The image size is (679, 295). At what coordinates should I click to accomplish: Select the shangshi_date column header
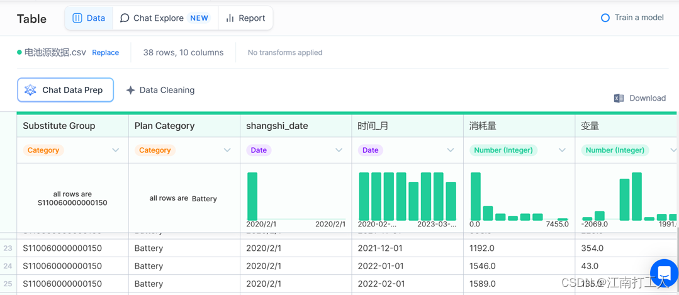tap(296, 126)
